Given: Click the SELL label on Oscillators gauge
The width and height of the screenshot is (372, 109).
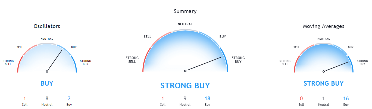Looking at the screenshot, I should click(20, 47).
